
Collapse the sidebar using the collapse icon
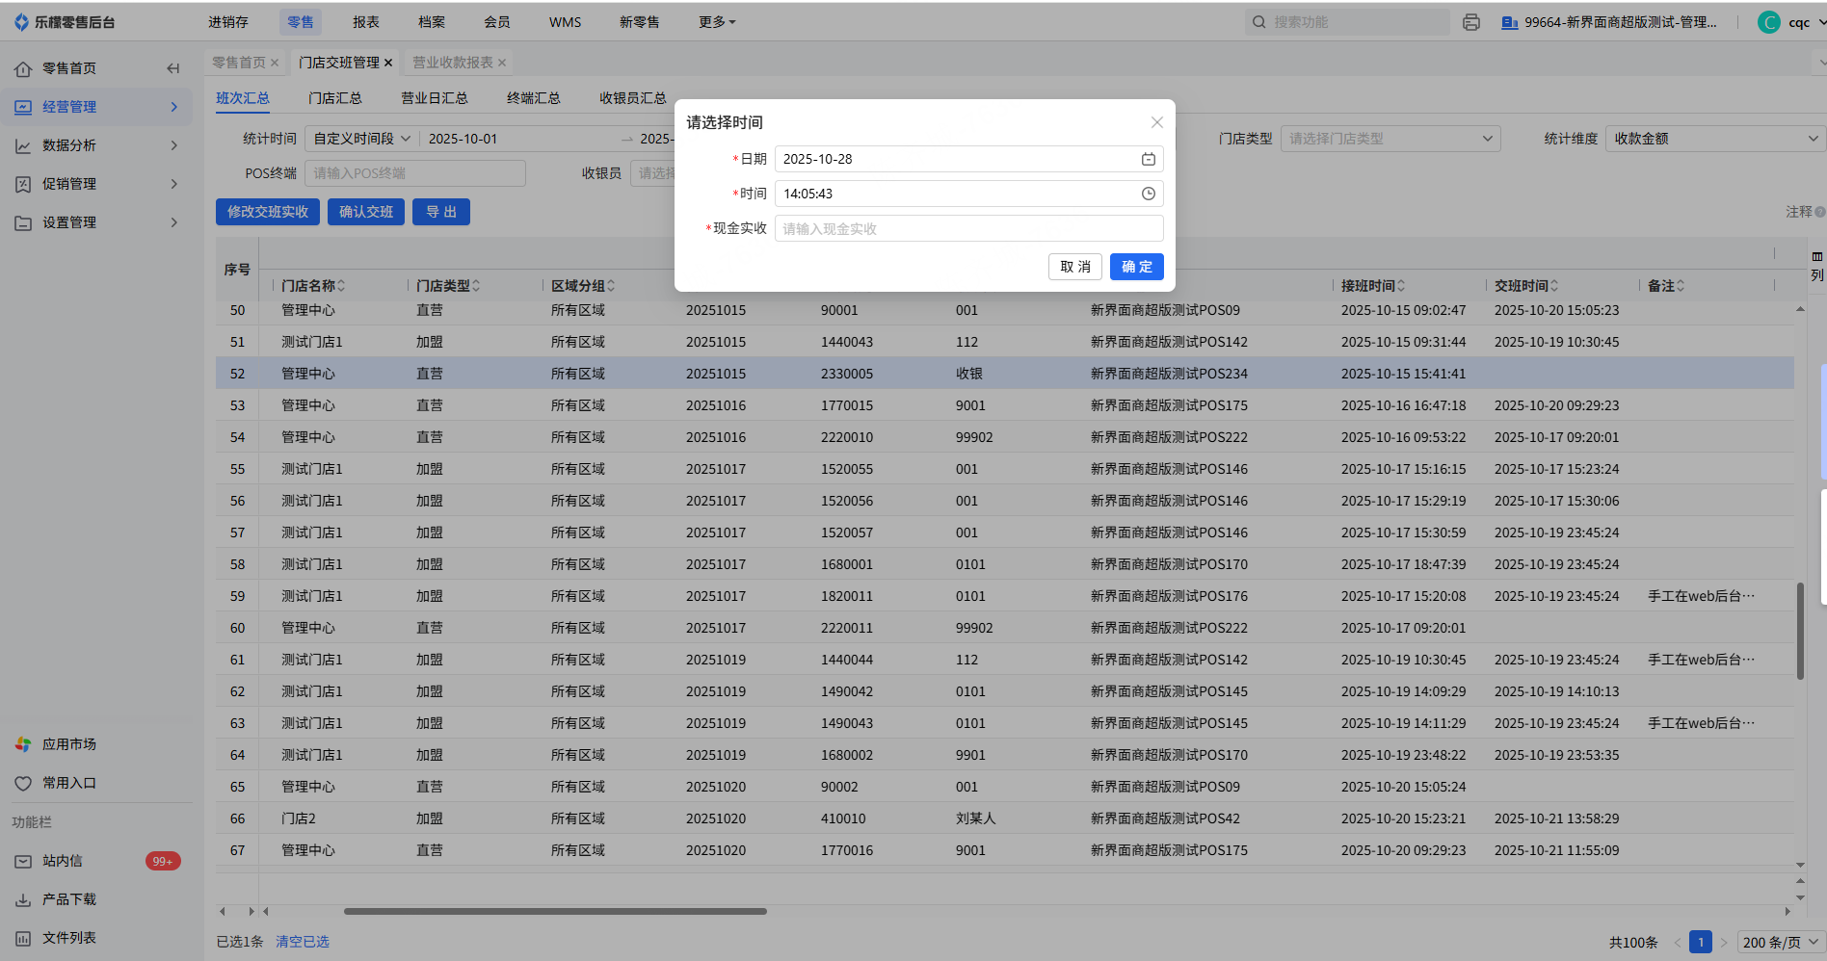pos(173,68)
